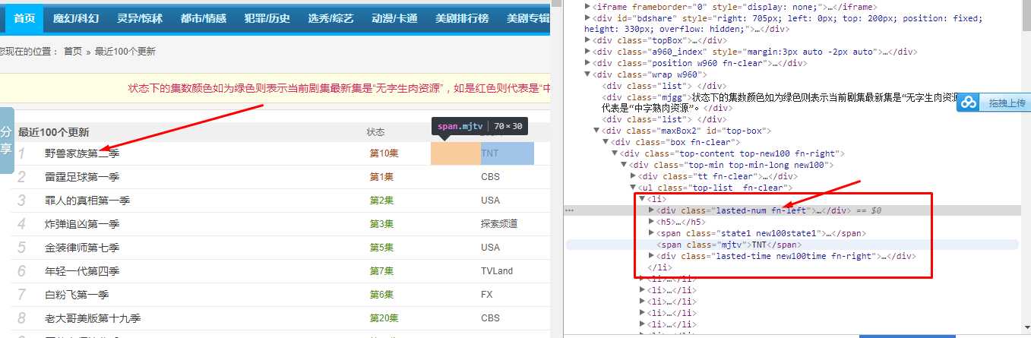Click the 第7集 status in 年轻一代 row

381,271
